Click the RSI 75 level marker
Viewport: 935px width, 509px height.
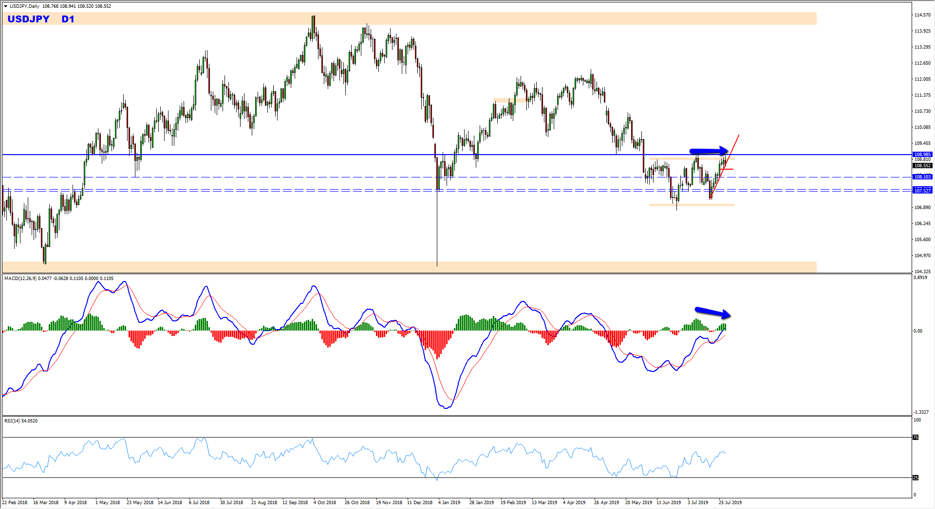(916, 438)
